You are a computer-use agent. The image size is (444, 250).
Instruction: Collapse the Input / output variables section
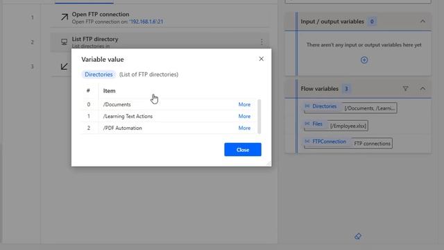coord(422,22)
